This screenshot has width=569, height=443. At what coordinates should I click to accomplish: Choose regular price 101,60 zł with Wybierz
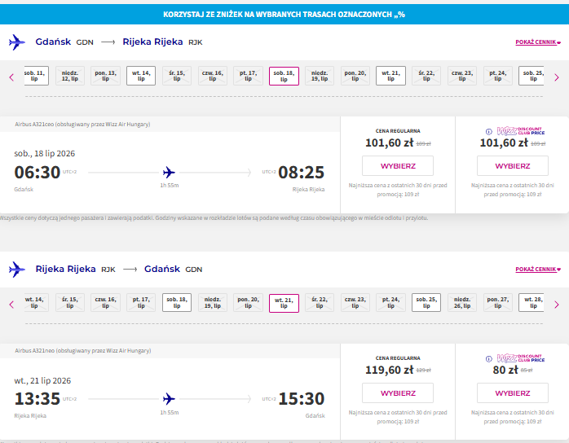(x=398, y=166)
